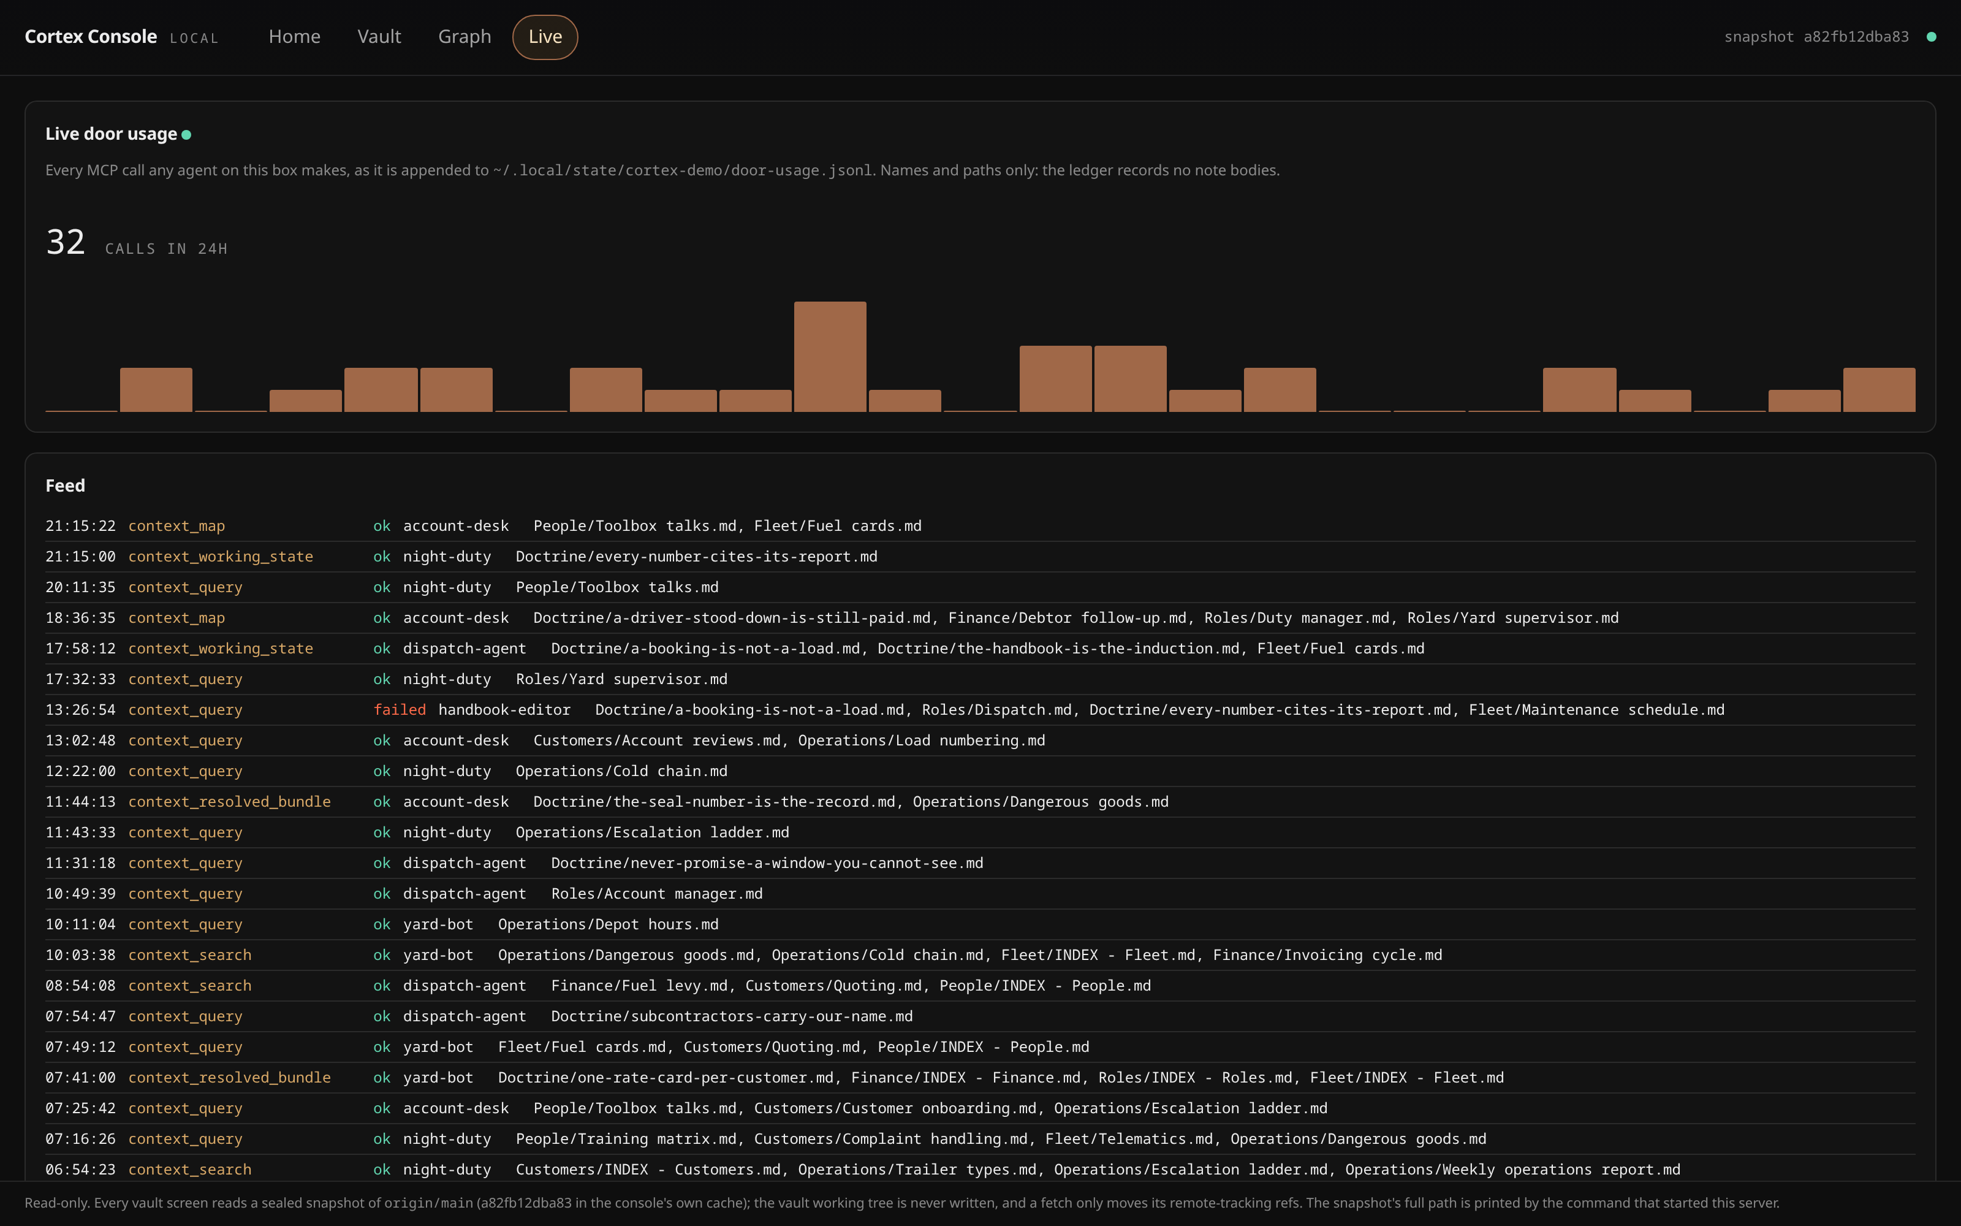Image resolution: width=1961 pixels, height=1226 pixels.
Task: Switch to the Vault tab
Action: [379, 37]
